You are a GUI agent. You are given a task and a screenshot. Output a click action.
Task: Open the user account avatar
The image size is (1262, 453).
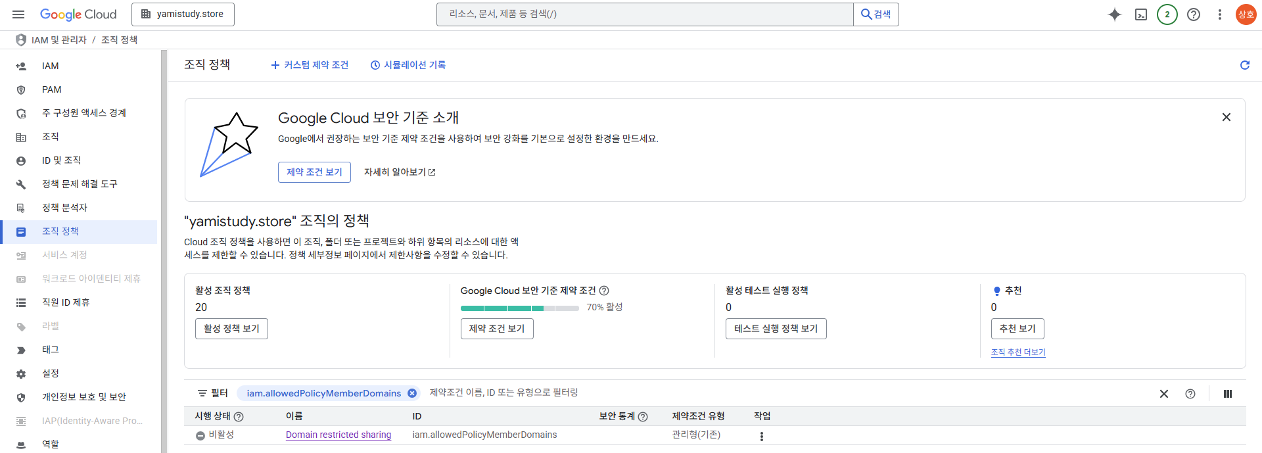1246,14
